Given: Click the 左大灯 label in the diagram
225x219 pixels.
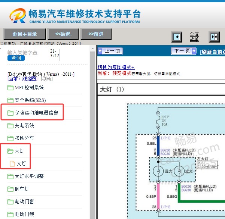Looking at the screenshot, I should pos(203,159).
